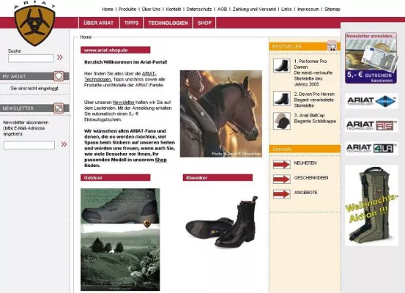Click the horse and rider photo
Image resolution: width=405 pixels, height=293 pixels.
pos(221,114)
